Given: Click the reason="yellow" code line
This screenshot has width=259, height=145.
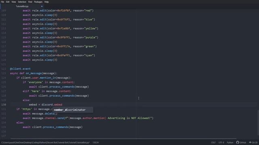Looking at the screenshot, I should pos(60,29).
